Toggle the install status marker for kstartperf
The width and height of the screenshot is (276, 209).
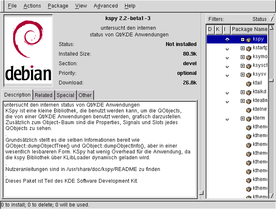227,48
